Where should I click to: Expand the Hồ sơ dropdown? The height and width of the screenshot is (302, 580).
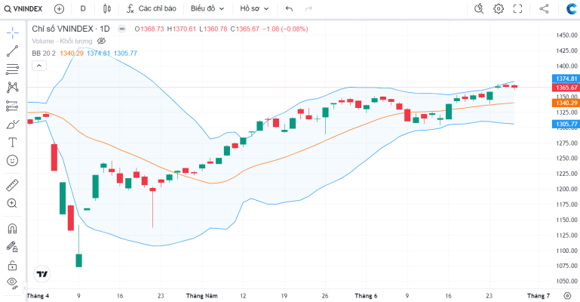[x=254, y=8]
